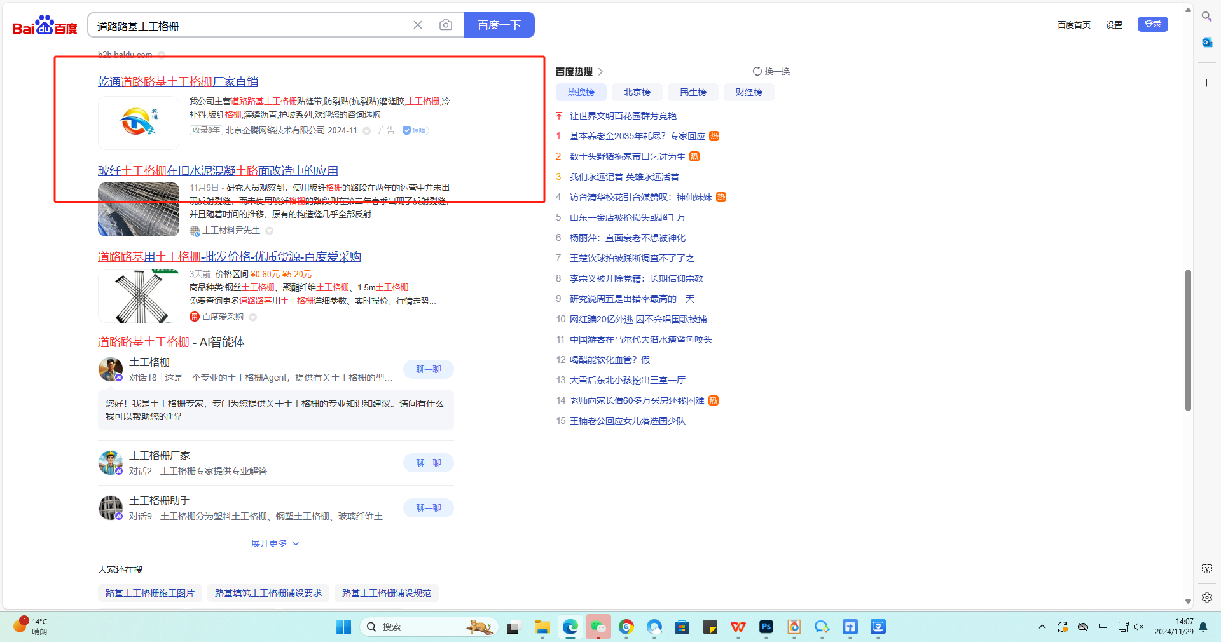Show hidden system tray icons
Image resolution: width=1221 pixels, height=642 pixels.
coord(1042,627)
